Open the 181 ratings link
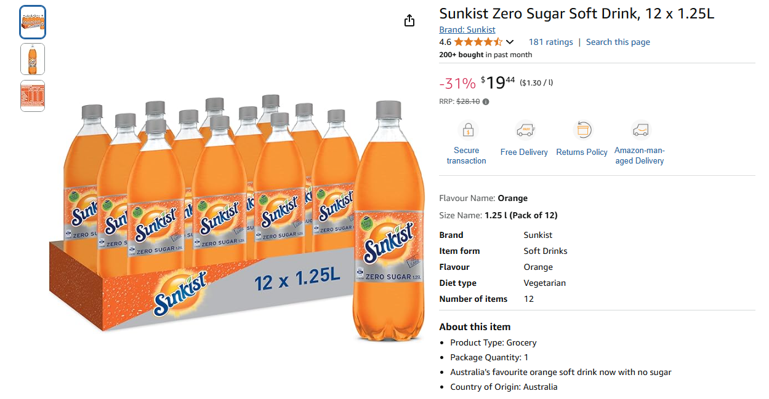 (x=550, y=42)
